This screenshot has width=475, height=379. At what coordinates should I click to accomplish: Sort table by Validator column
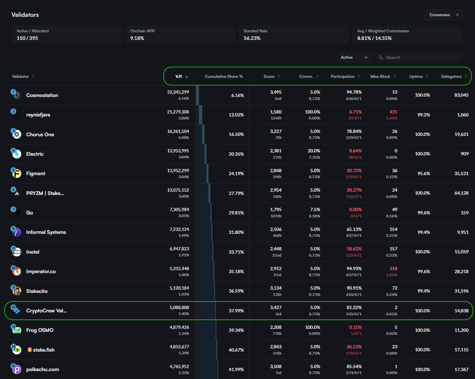coord(23,77)
